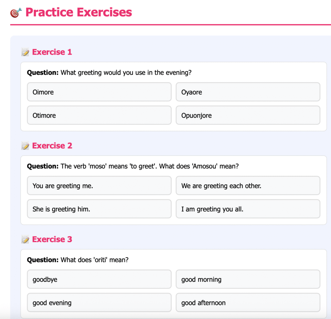Select 'goodbye' for the oriti question
This screenshot has height=319, width=331.
click(99, 280)
